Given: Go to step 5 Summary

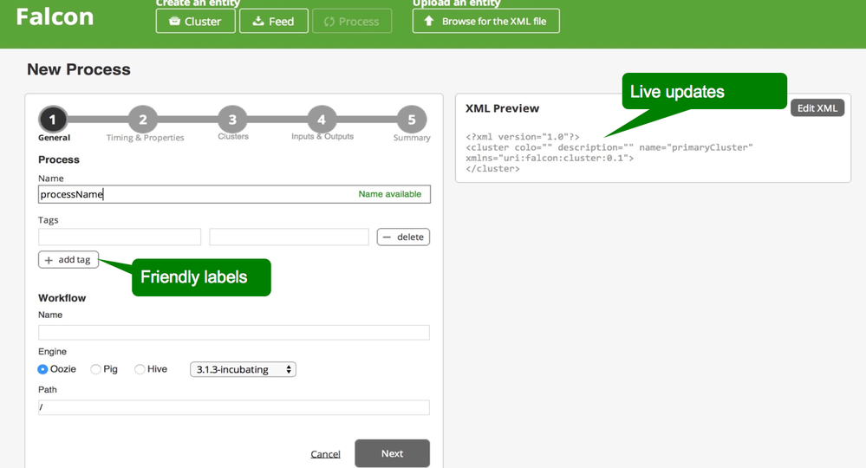Looking at the screenshot, I should [412, 120].
